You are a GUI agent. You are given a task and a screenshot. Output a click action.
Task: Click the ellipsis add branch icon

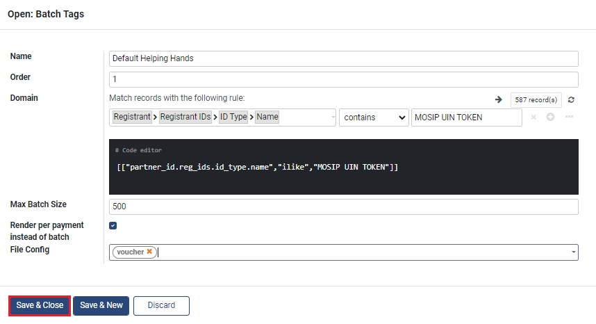(x=569, y=118)
